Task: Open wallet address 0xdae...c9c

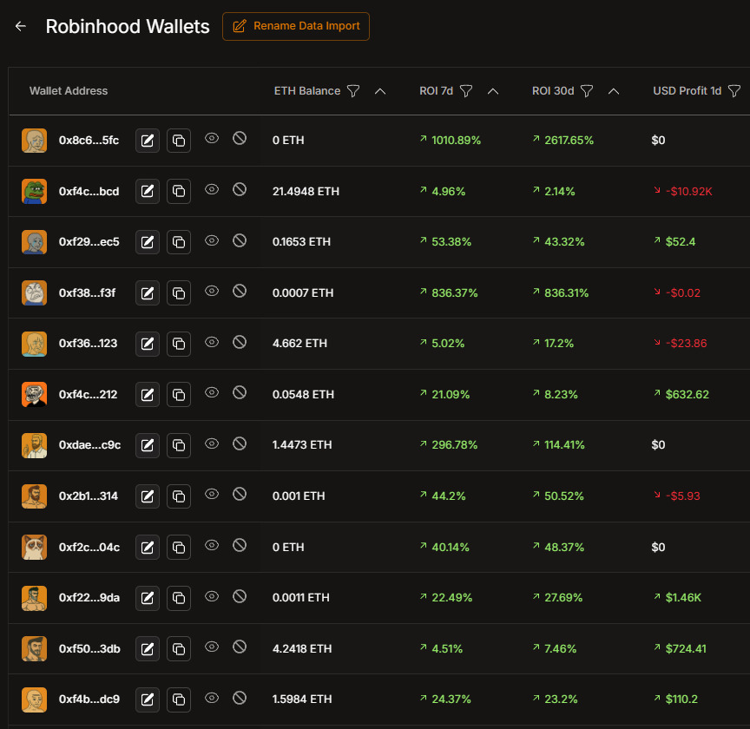Action: [x=89, y=445]
